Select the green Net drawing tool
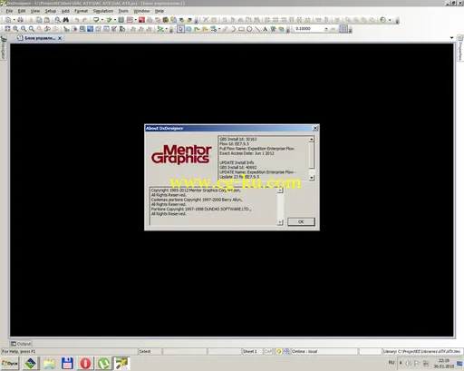464x371 pixels. point(197,29)
